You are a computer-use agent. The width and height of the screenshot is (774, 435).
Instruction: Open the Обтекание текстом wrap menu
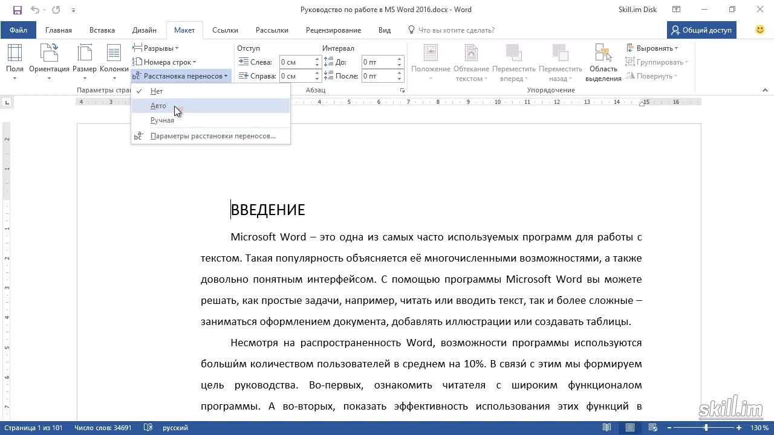pyautogui.click(x=471, y=63)
